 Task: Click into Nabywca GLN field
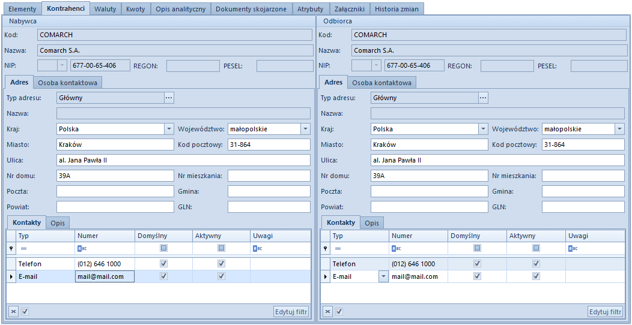pyautogui.click(x=269, y=207)
